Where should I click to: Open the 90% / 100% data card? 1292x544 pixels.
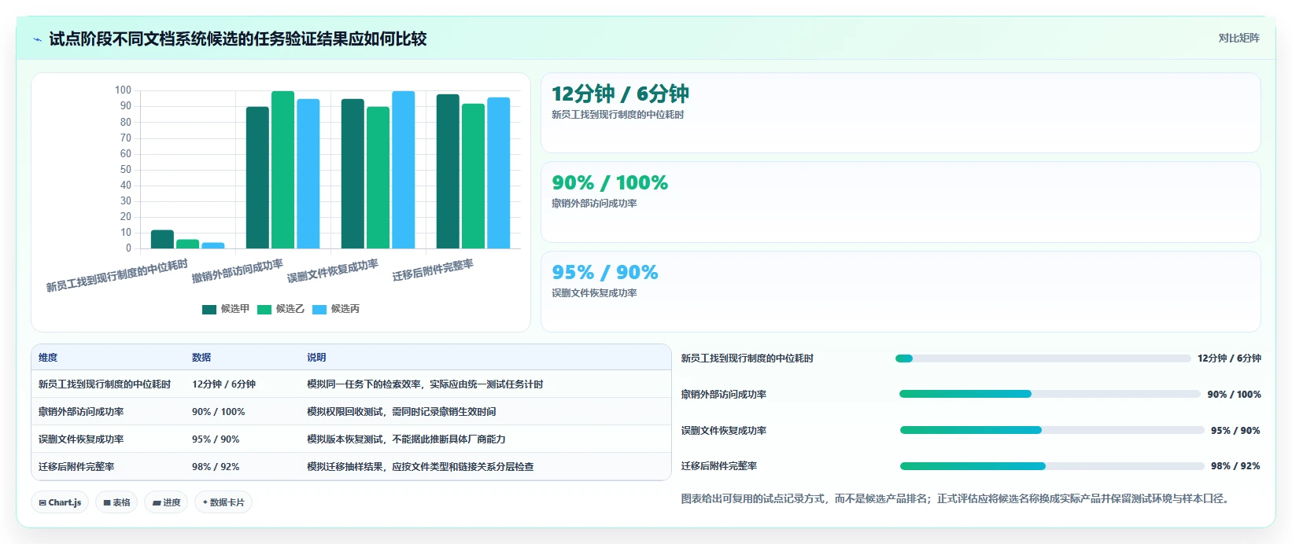click(901, 202)
